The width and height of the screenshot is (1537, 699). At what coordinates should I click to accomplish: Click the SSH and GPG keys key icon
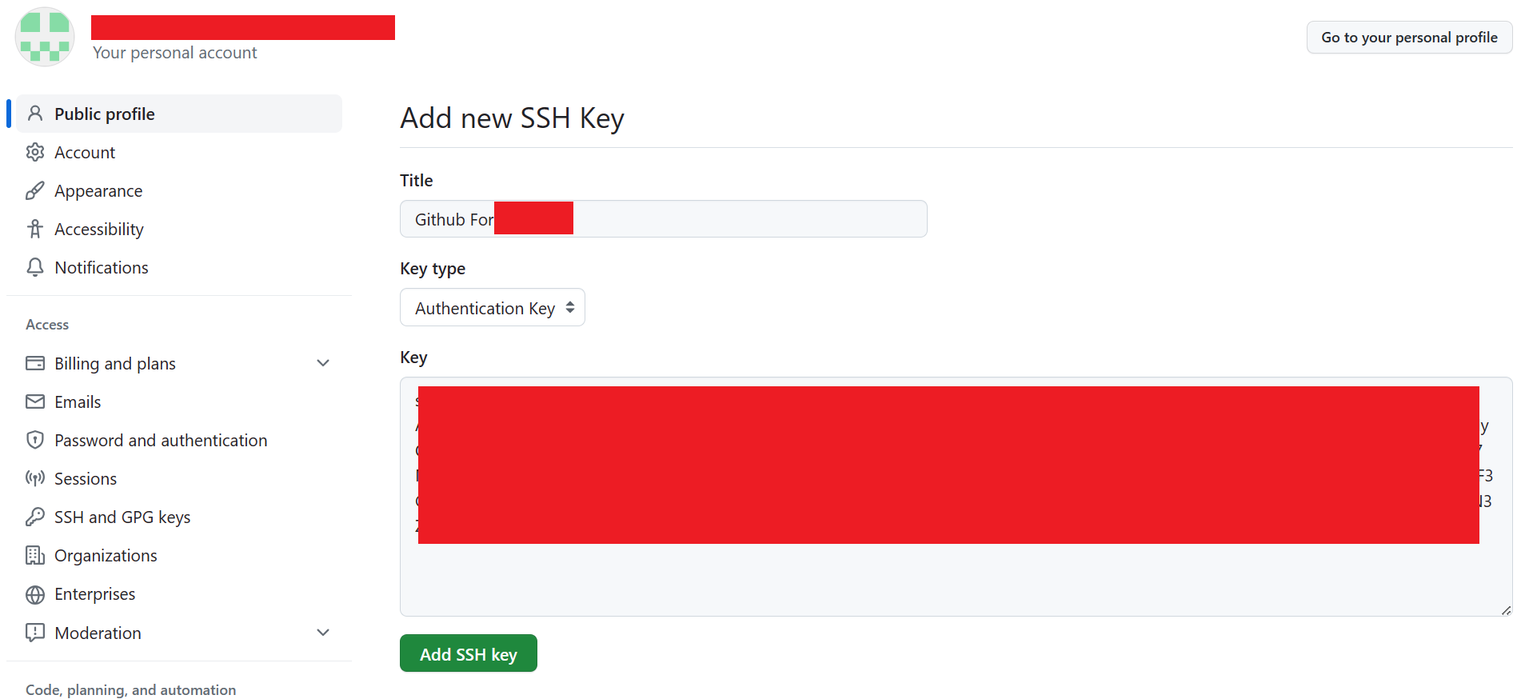[35, 517]
